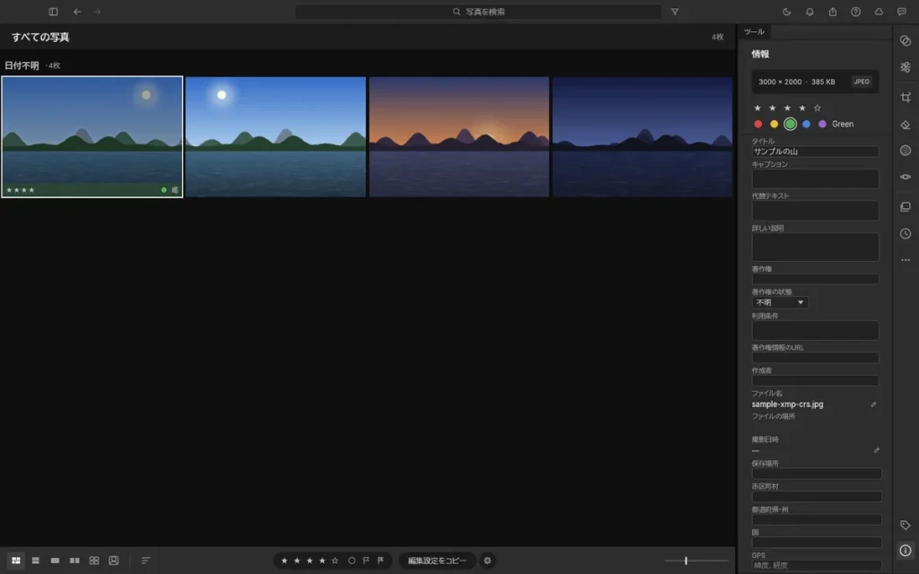Select the orange sunset mountain thumbnail
This screenshot has width=919, height=574.
pos(459,136)
